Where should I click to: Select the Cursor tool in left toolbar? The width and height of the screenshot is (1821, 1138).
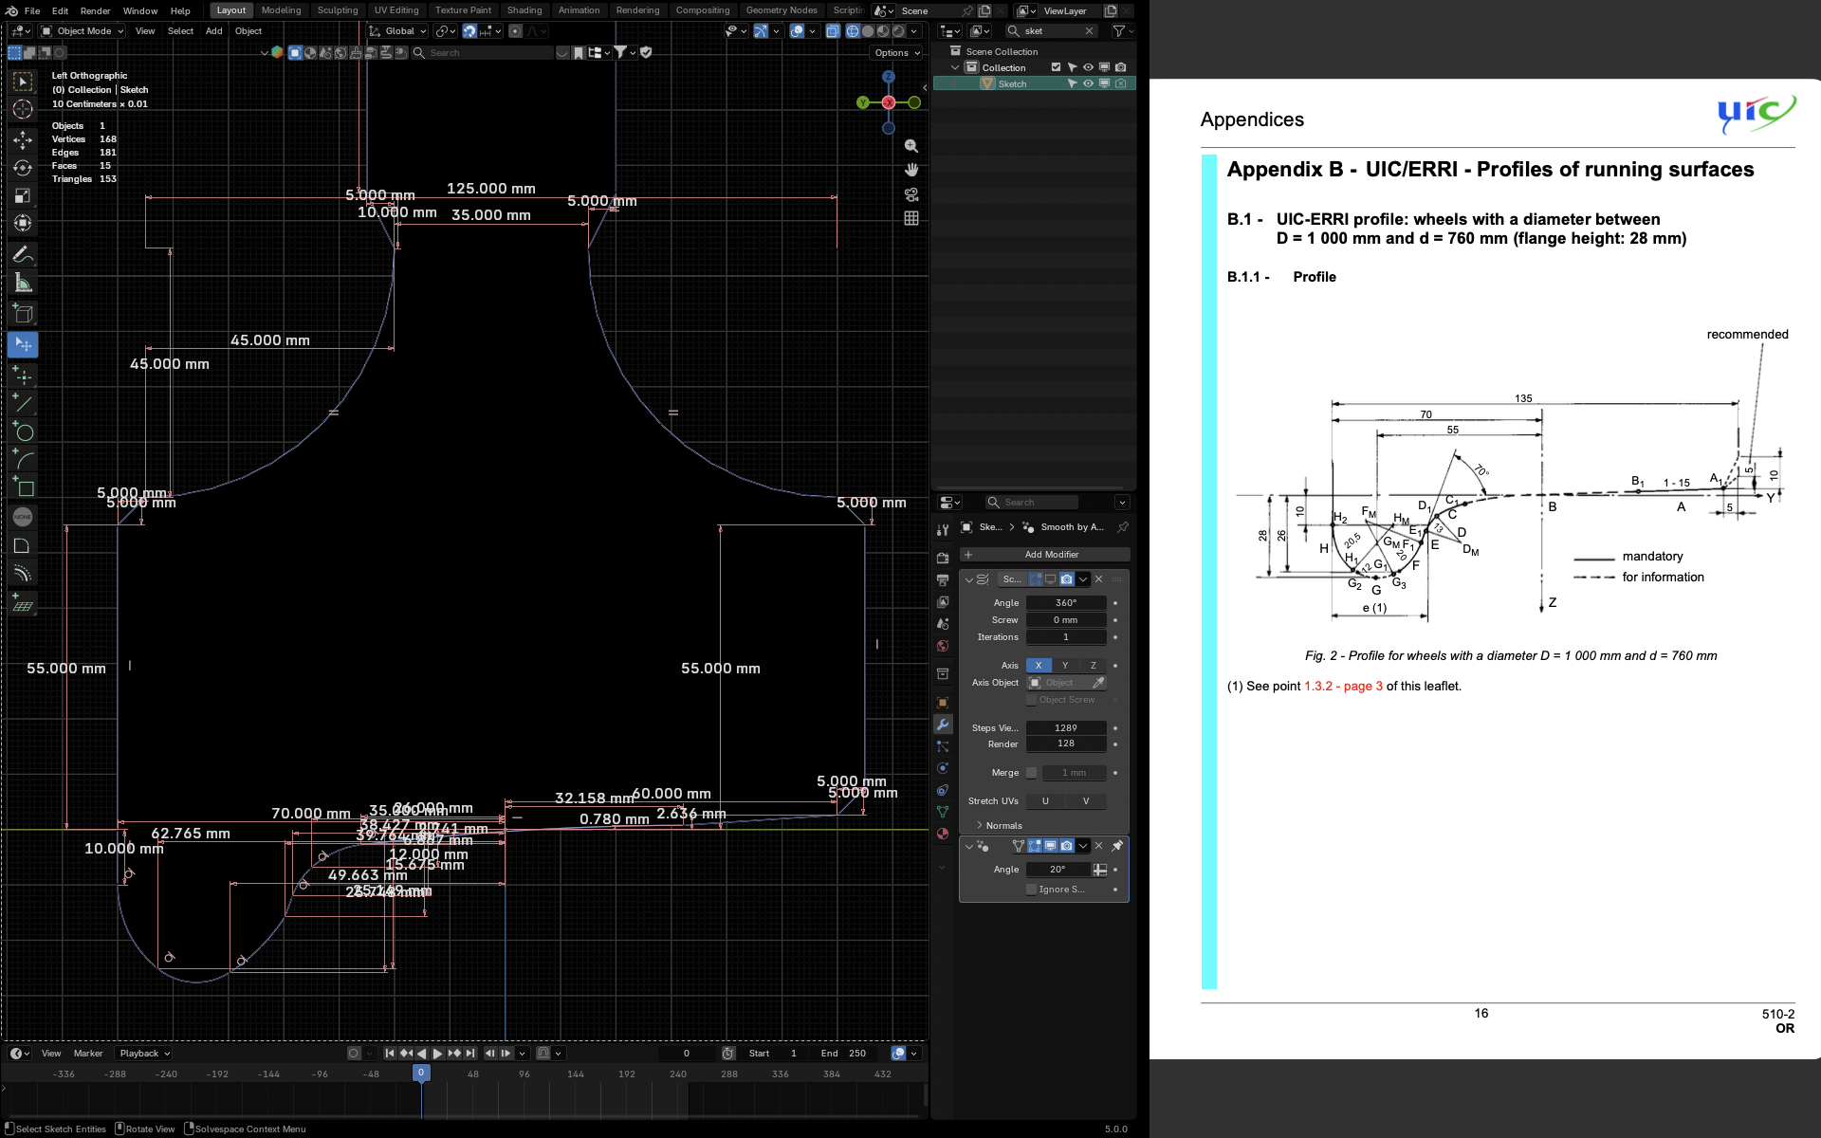[23, 109]
